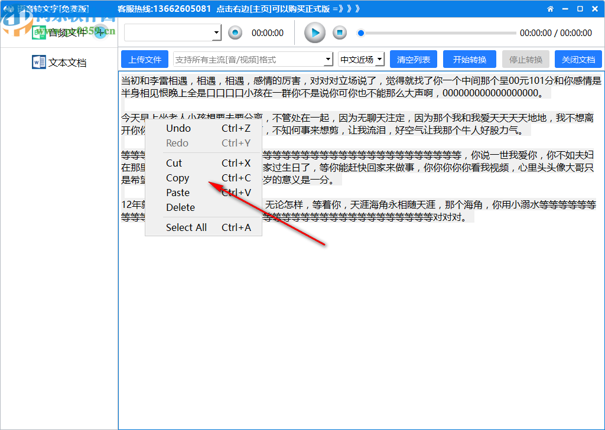Click the plus icon next to 音频文件
The height and width of the screenshot is (430, 605).
click(100, 32)
